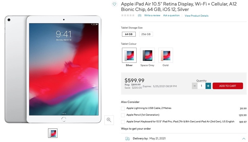The width and height of the screenshot is (248, 142).
Task: Open image zoom magnifier icon
Action: (x=109, y=120)
